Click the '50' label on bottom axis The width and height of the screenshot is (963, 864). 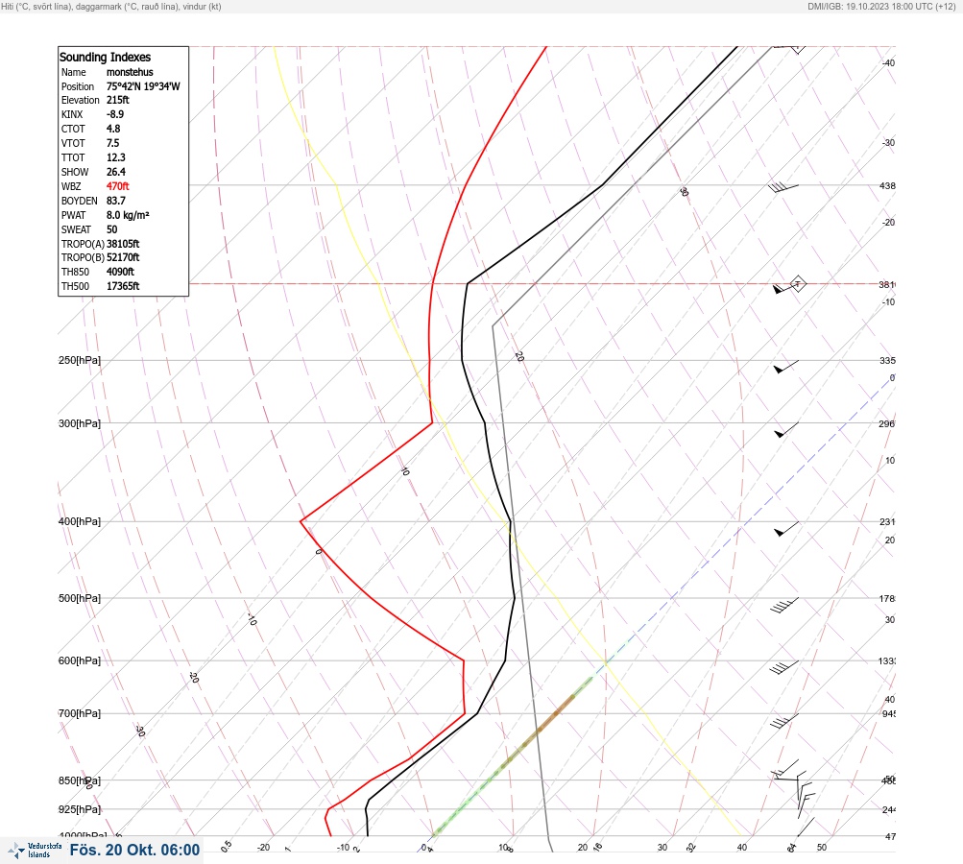(822, 848)
